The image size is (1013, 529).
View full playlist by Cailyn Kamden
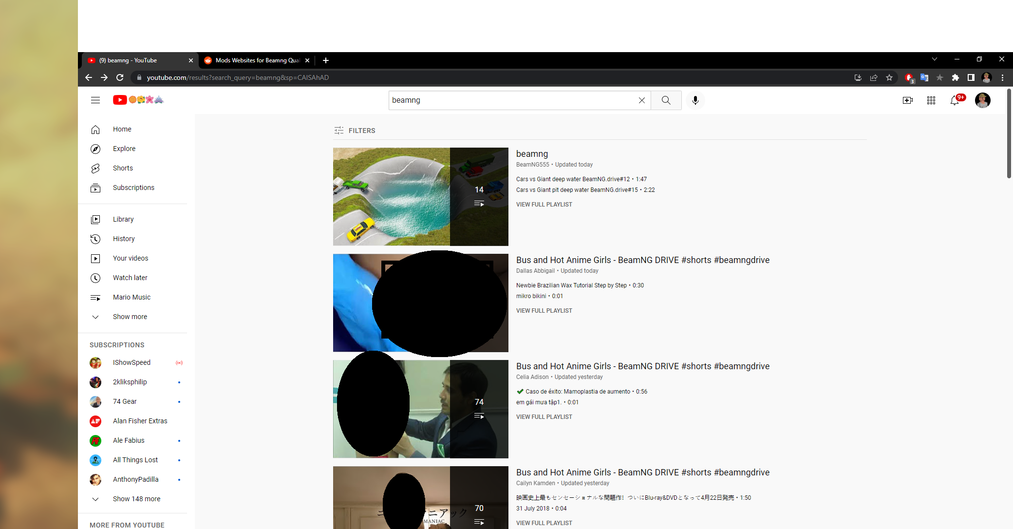544,523
